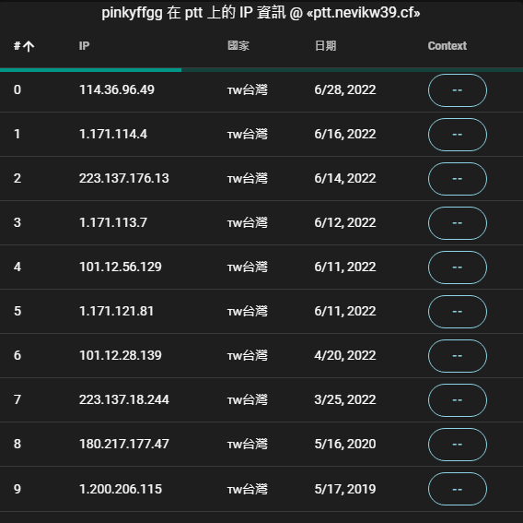The height and width of the screenshot is (523, 523).
Task: Click the sort arrow next to # header
Action: [x=29, y=46]
